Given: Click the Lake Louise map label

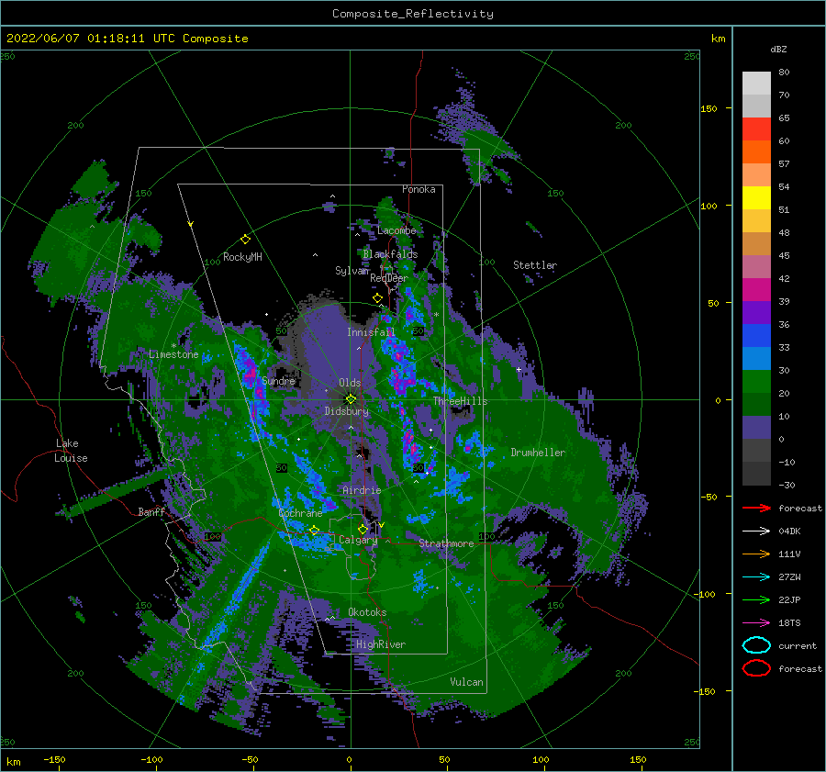Looking at the screenshot, I should [71, 451].
